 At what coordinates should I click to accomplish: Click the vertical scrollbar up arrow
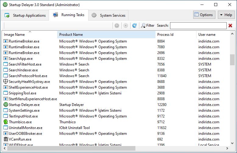(x=232, y=34)
